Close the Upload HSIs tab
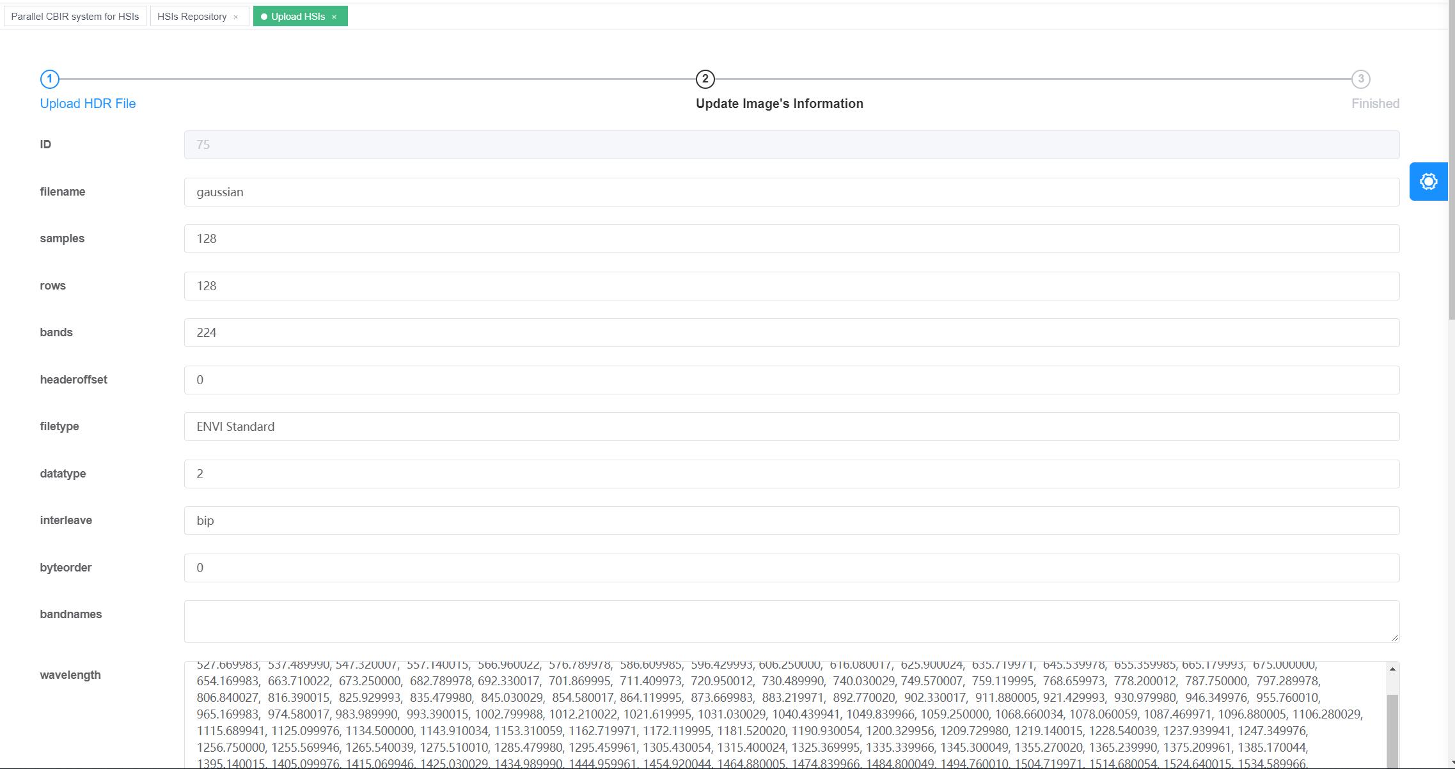The height and width of the screenshot is (769, 1455). (334, 17)
